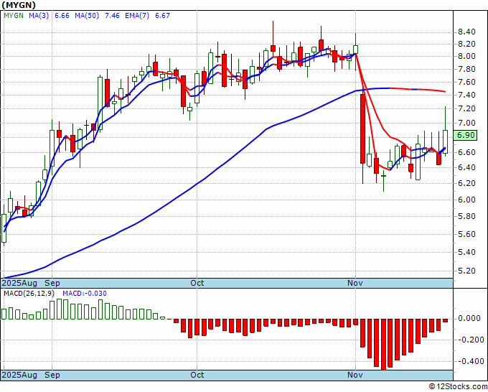Click the 5.20 price axis label

(466, 271)
